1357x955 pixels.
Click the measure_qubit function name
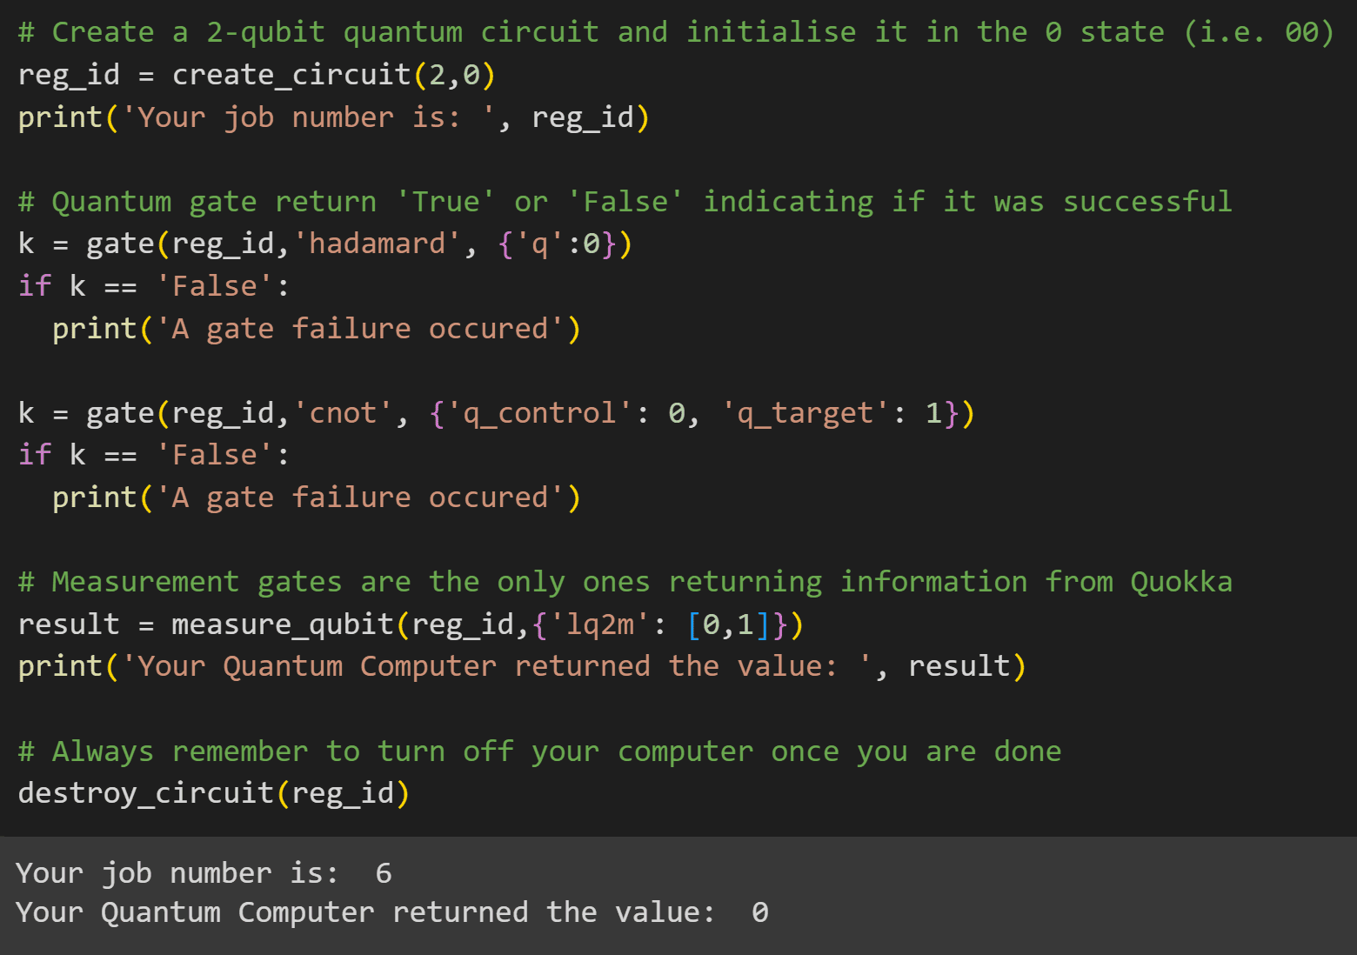(x=283, y=624)
